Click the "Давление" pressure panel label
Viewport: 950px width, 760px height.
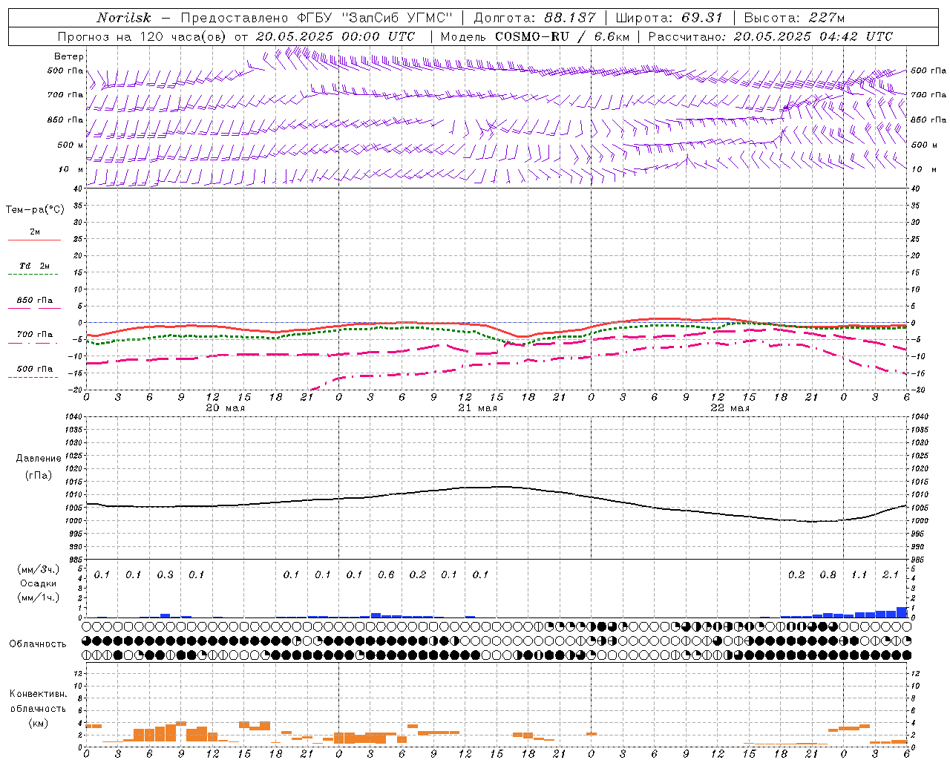click(x=39, y=459)
